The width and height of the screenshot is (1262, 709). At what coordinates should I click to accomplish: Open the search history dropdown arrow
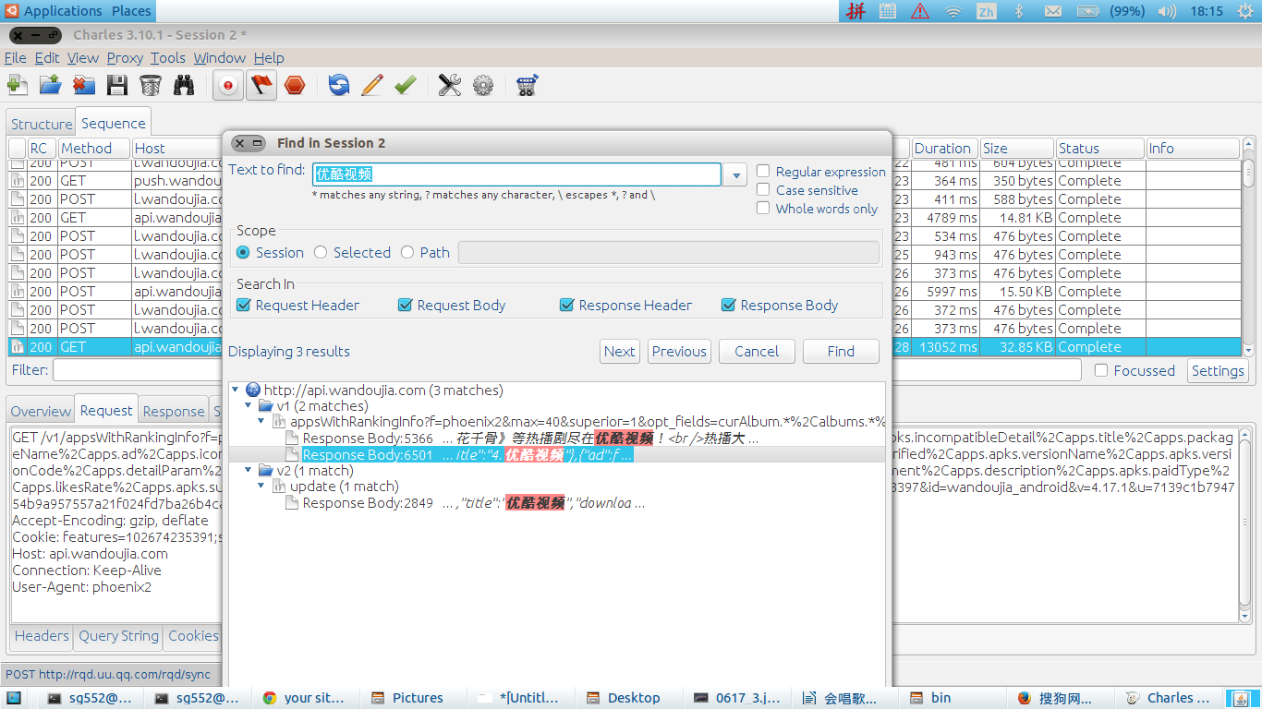tap(734, 174)
